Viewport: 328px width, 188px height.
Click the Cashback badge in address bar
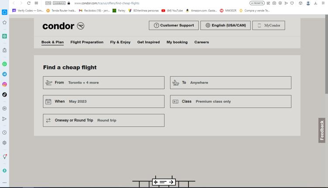coord(59,3)
